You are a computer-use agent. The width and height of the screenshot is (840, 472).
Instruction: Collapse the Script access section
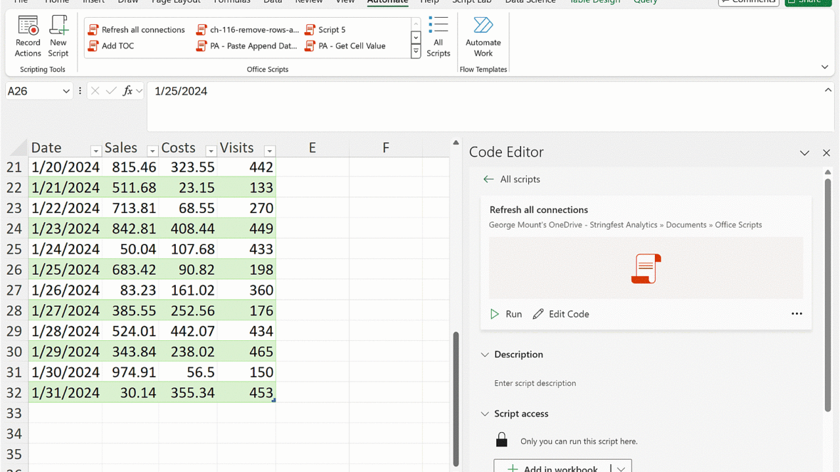485,414
